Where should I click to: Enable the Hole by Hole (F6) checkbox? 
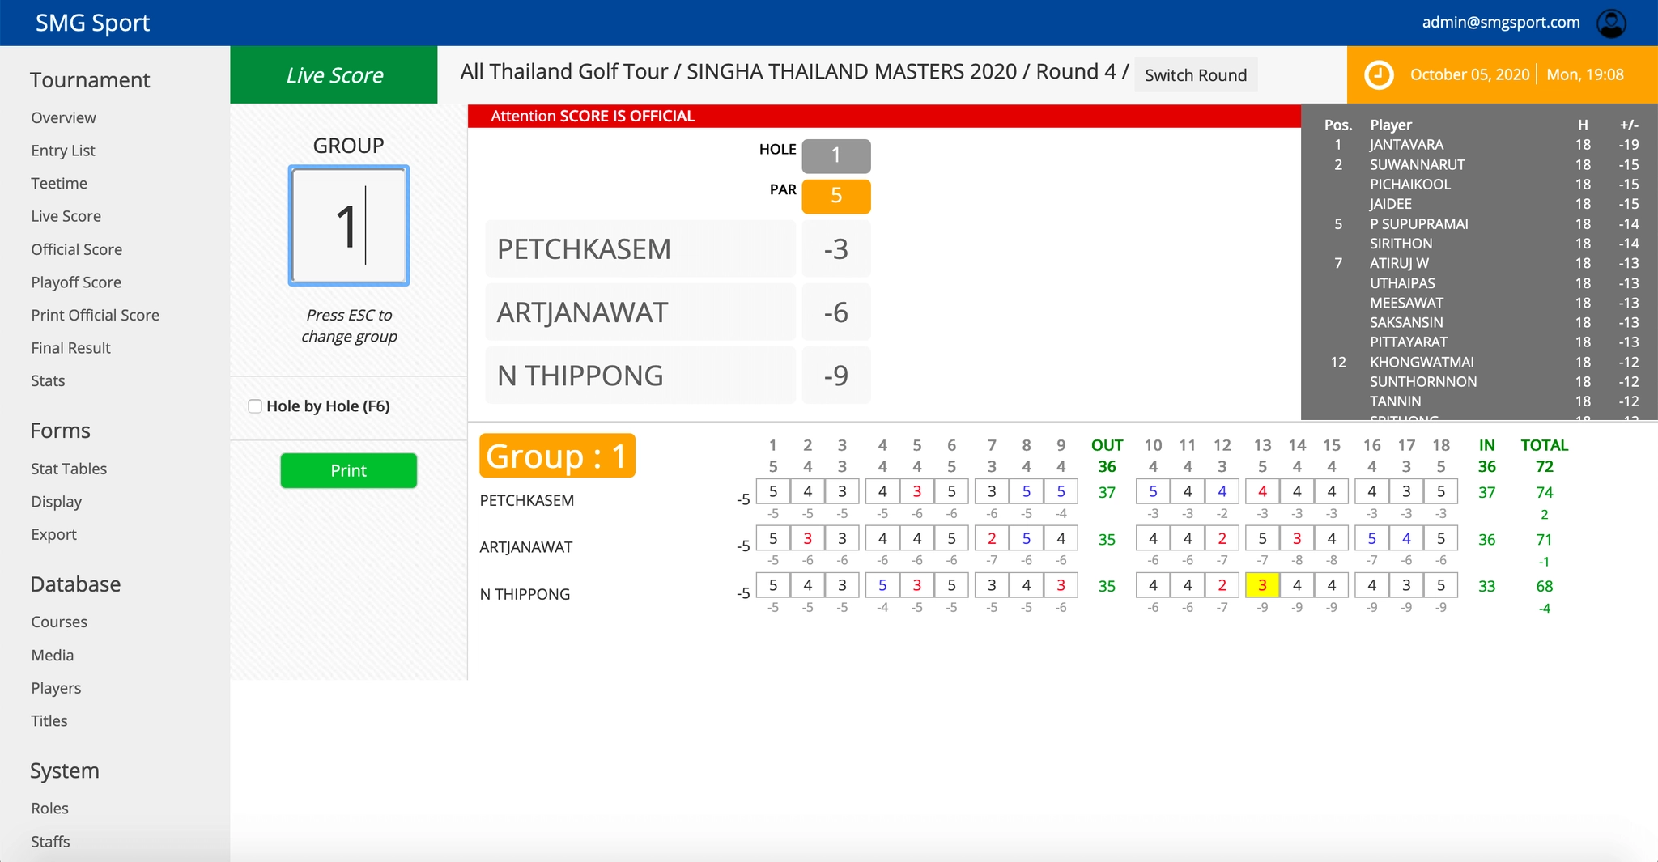[x=255, y=406]
